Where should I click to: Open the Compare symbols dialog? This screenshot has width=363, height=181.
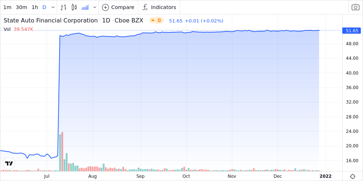click(118, 7)
